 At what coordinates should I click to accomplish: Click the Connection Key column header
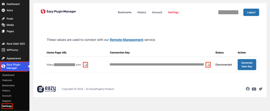click(120, 52)
